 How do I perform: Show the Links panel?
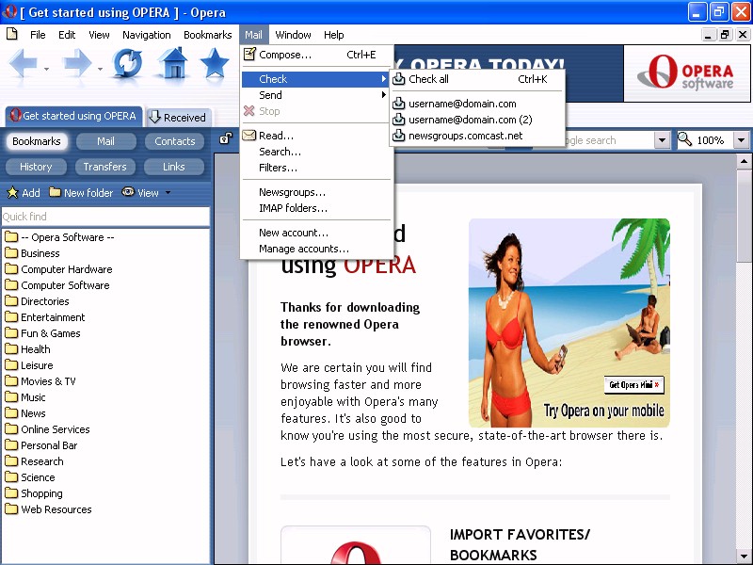coord(174,167)
